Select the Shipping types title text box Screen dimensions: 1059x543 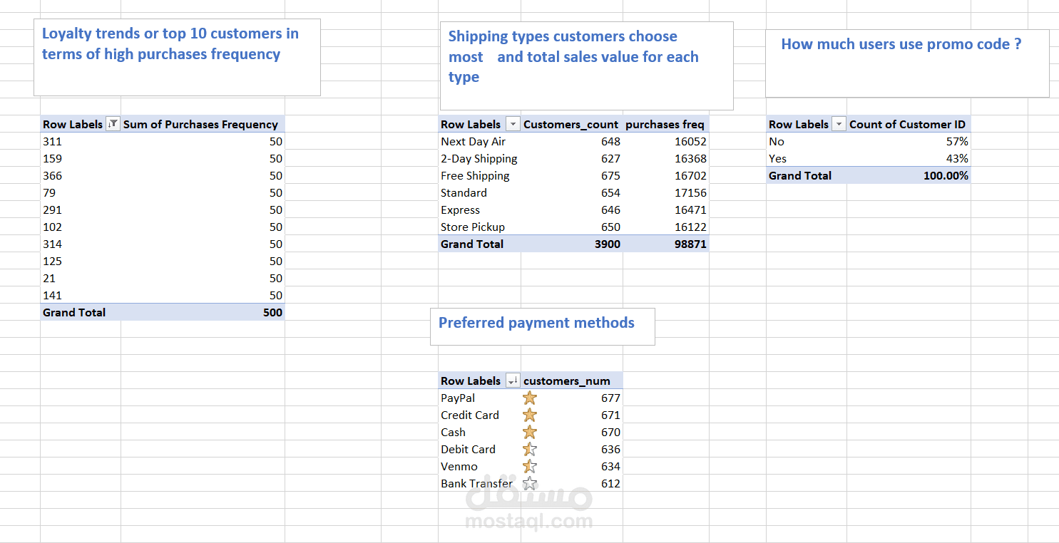pyautogui.click(x=586, y=66)
